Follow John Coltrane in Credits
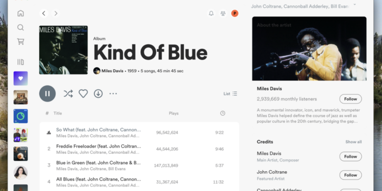The width and height of the screenshot is (382, 191). pos(350,175)
